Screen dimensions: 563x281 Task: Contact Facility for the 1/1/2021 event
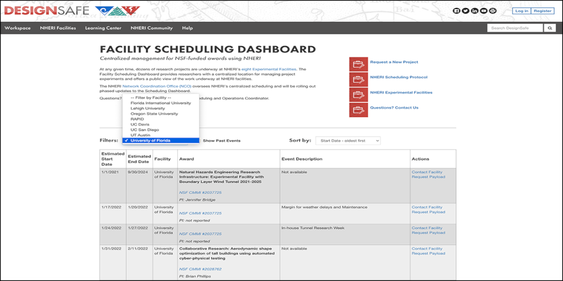point(427,172)
